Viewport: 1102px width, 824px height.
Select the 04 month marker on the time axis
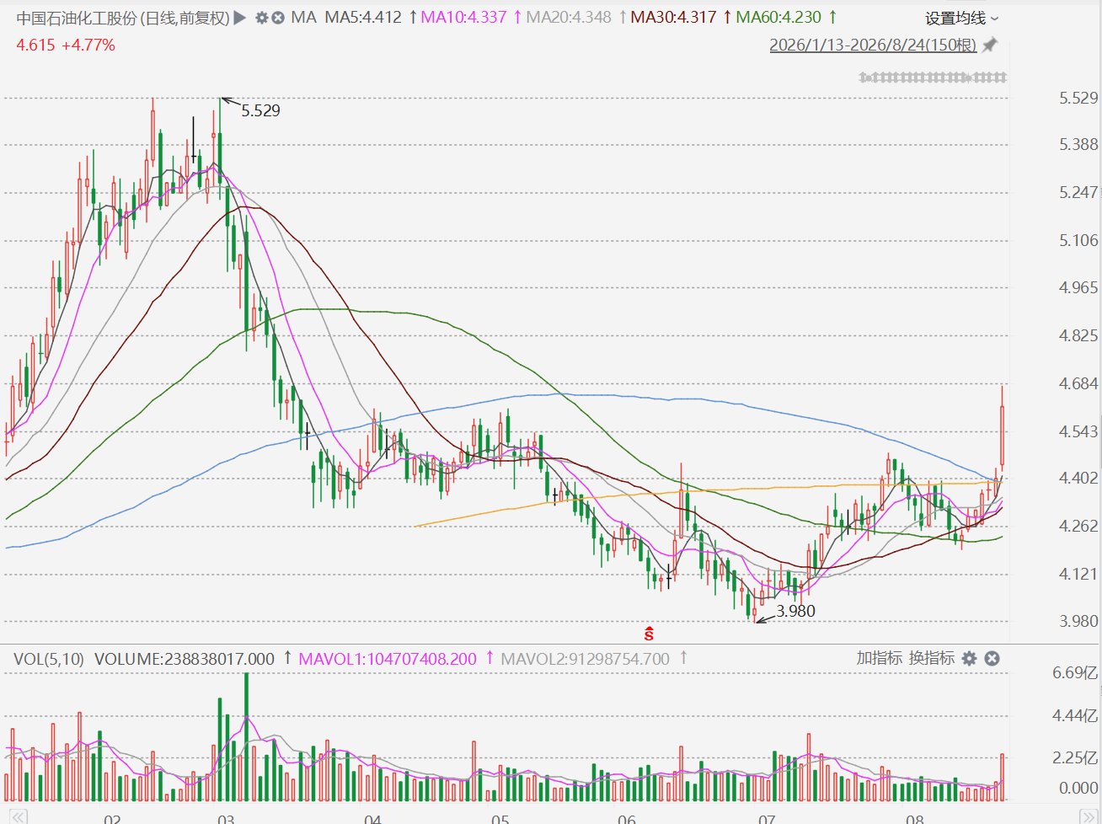click(373, 818)
